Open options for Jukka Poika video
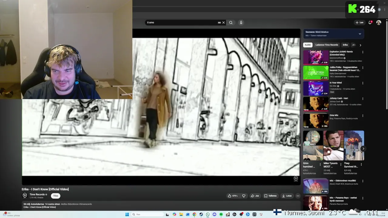 point(363,68)
